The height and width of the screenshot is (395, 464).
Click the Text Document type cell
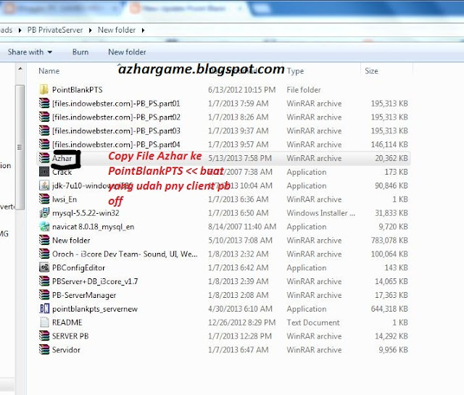[x=313, y=323]
